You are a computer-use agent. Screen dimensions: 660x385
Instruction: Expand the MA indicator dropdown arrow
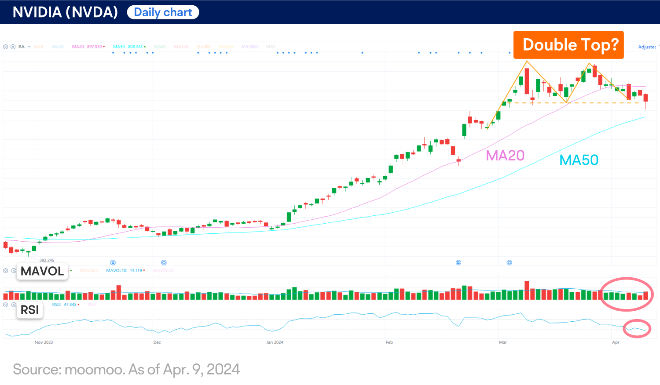tap(29, 47)
